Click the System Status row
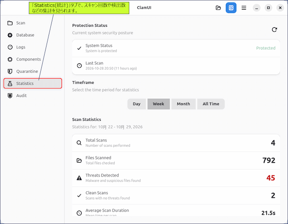The width and height of the screenshot is (288, 224). (x=176, y=48)
